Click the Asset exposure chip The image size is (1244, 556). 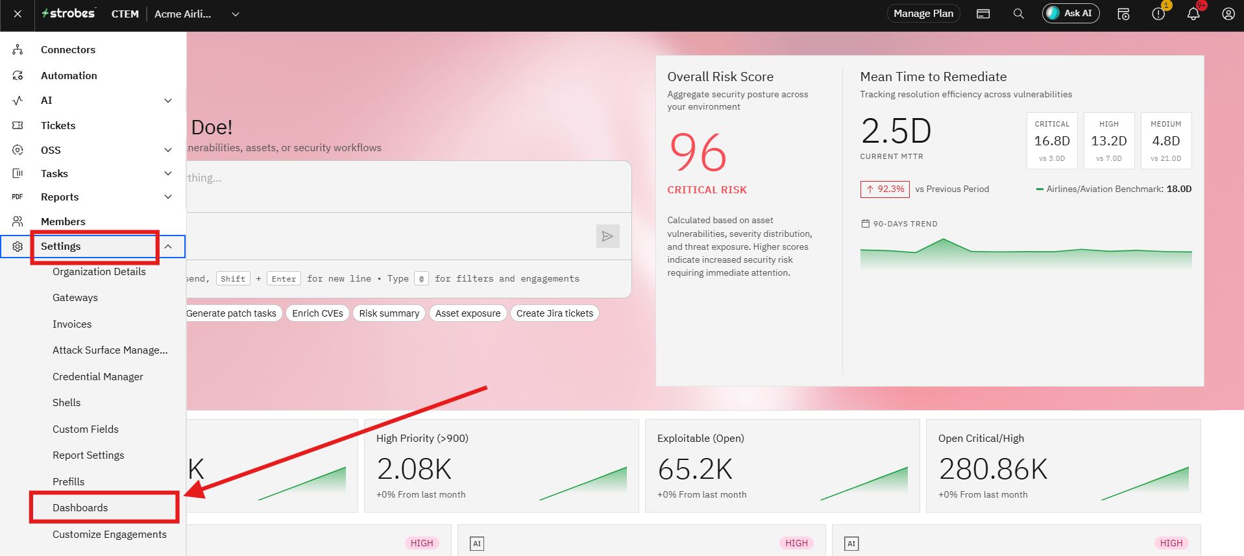468,313
